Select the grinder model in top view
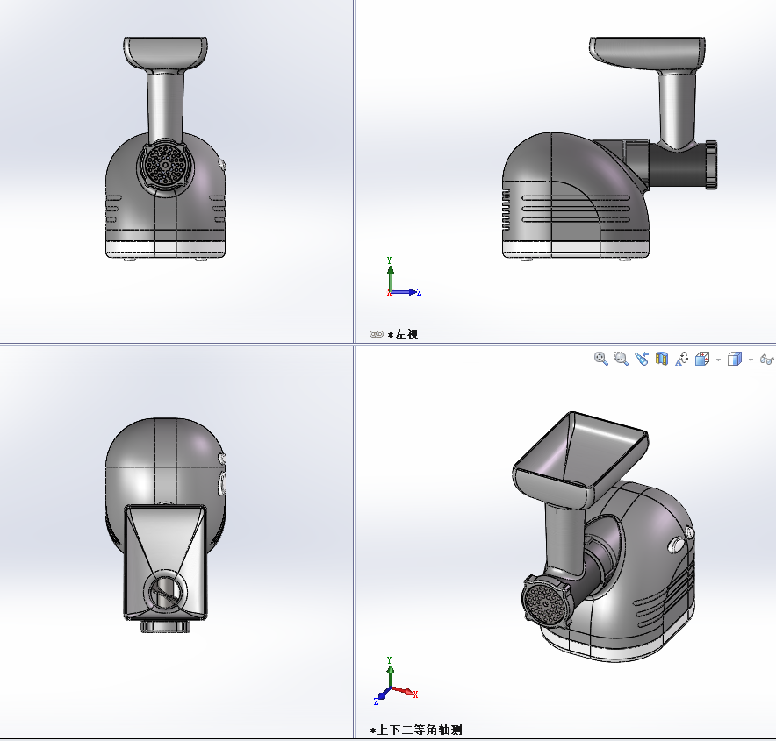Image resolution: width=776 pixels, height=741 pixels. pyautogui.click(x=165, y=525)
